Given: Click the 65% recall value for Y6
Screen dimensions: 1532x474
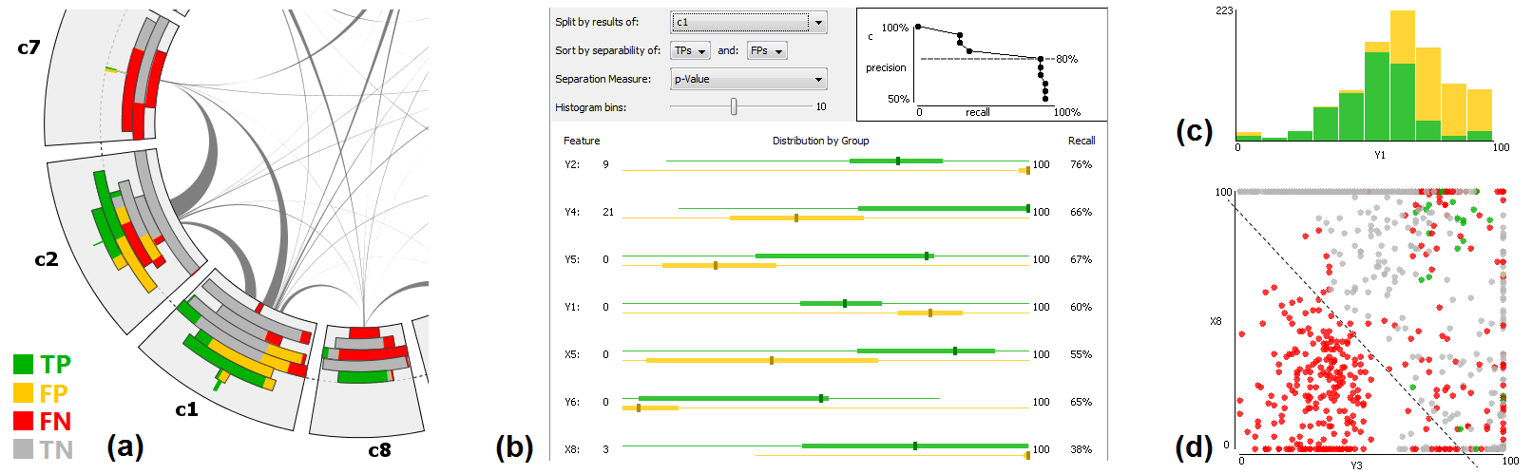Looking at the screenshot, I should pos(1081,402).
